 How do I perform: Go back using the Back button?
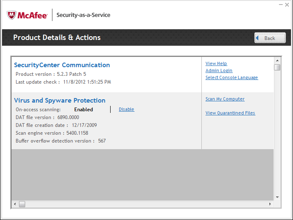pos(270,38)
